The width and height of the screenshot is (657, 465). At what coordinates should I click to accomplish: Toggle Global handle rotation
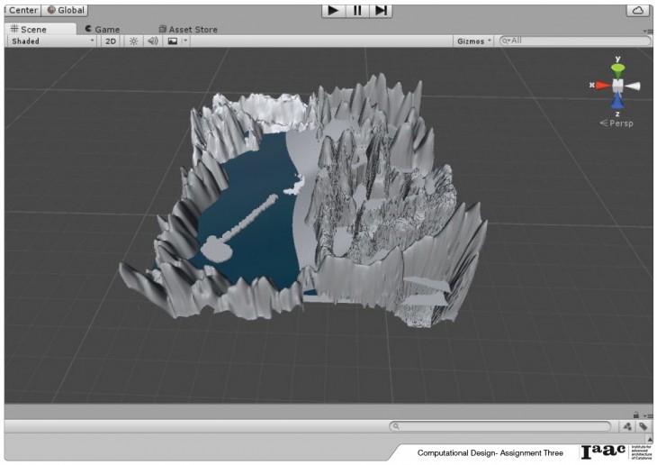point(66,10)
